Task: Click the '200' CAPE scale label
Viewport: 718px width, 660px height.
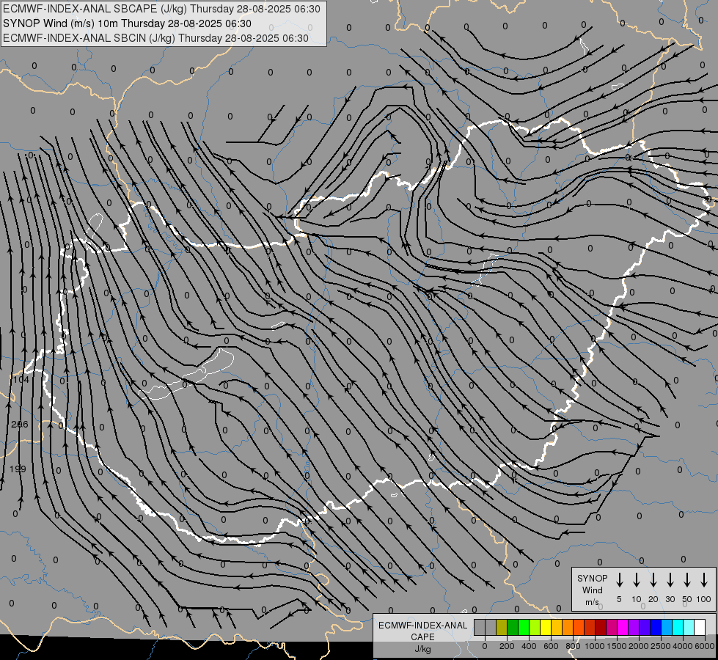Action: click(x=507, y=646)
